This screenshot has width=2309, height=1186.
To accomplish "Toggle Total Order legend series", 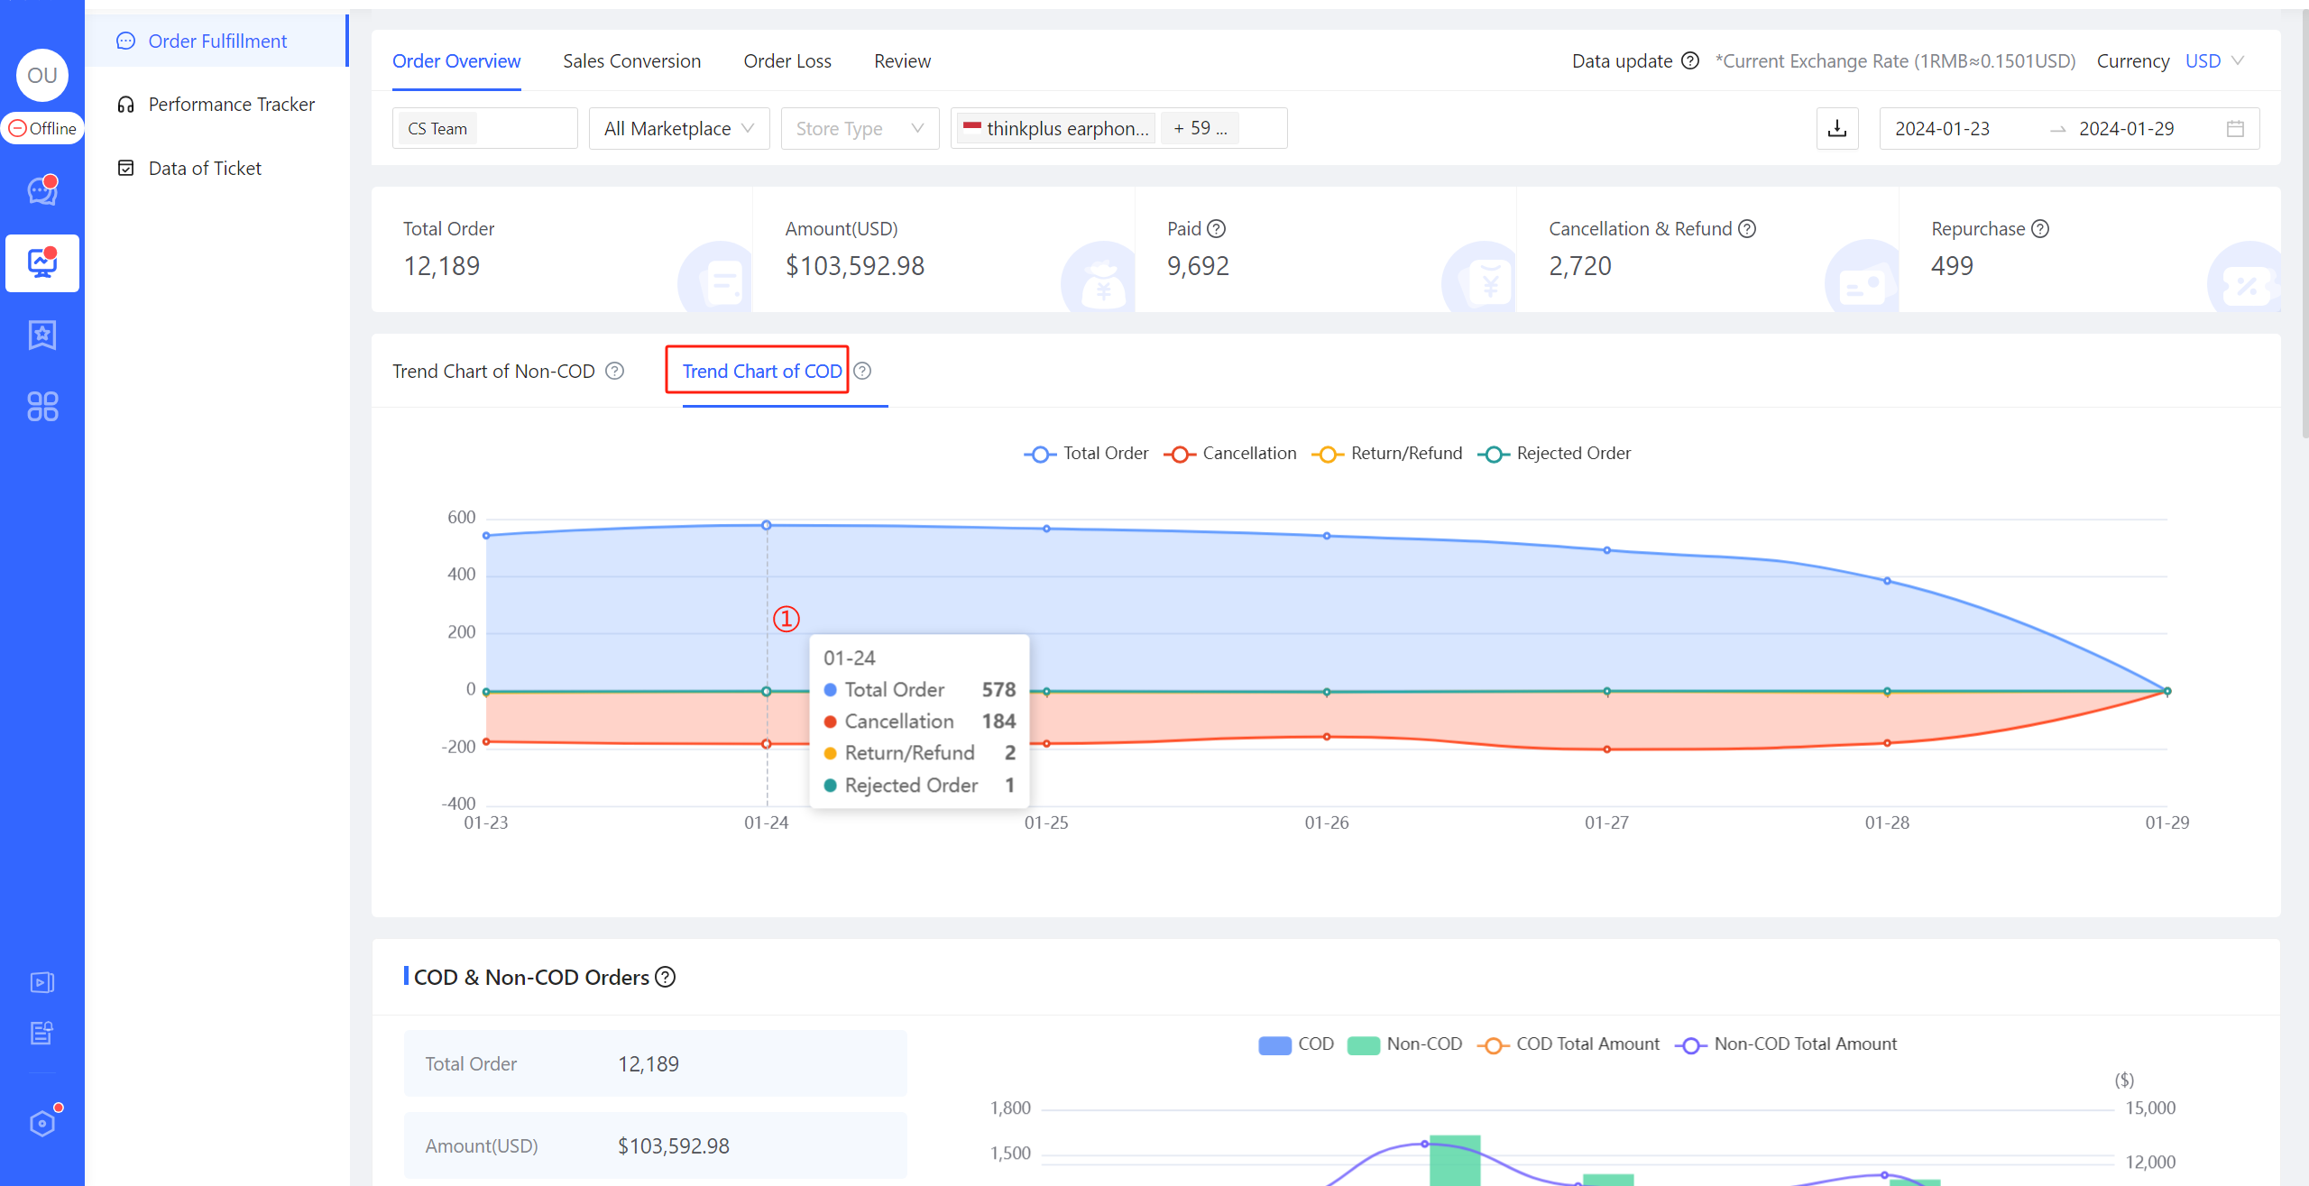I will [1086, 454].
